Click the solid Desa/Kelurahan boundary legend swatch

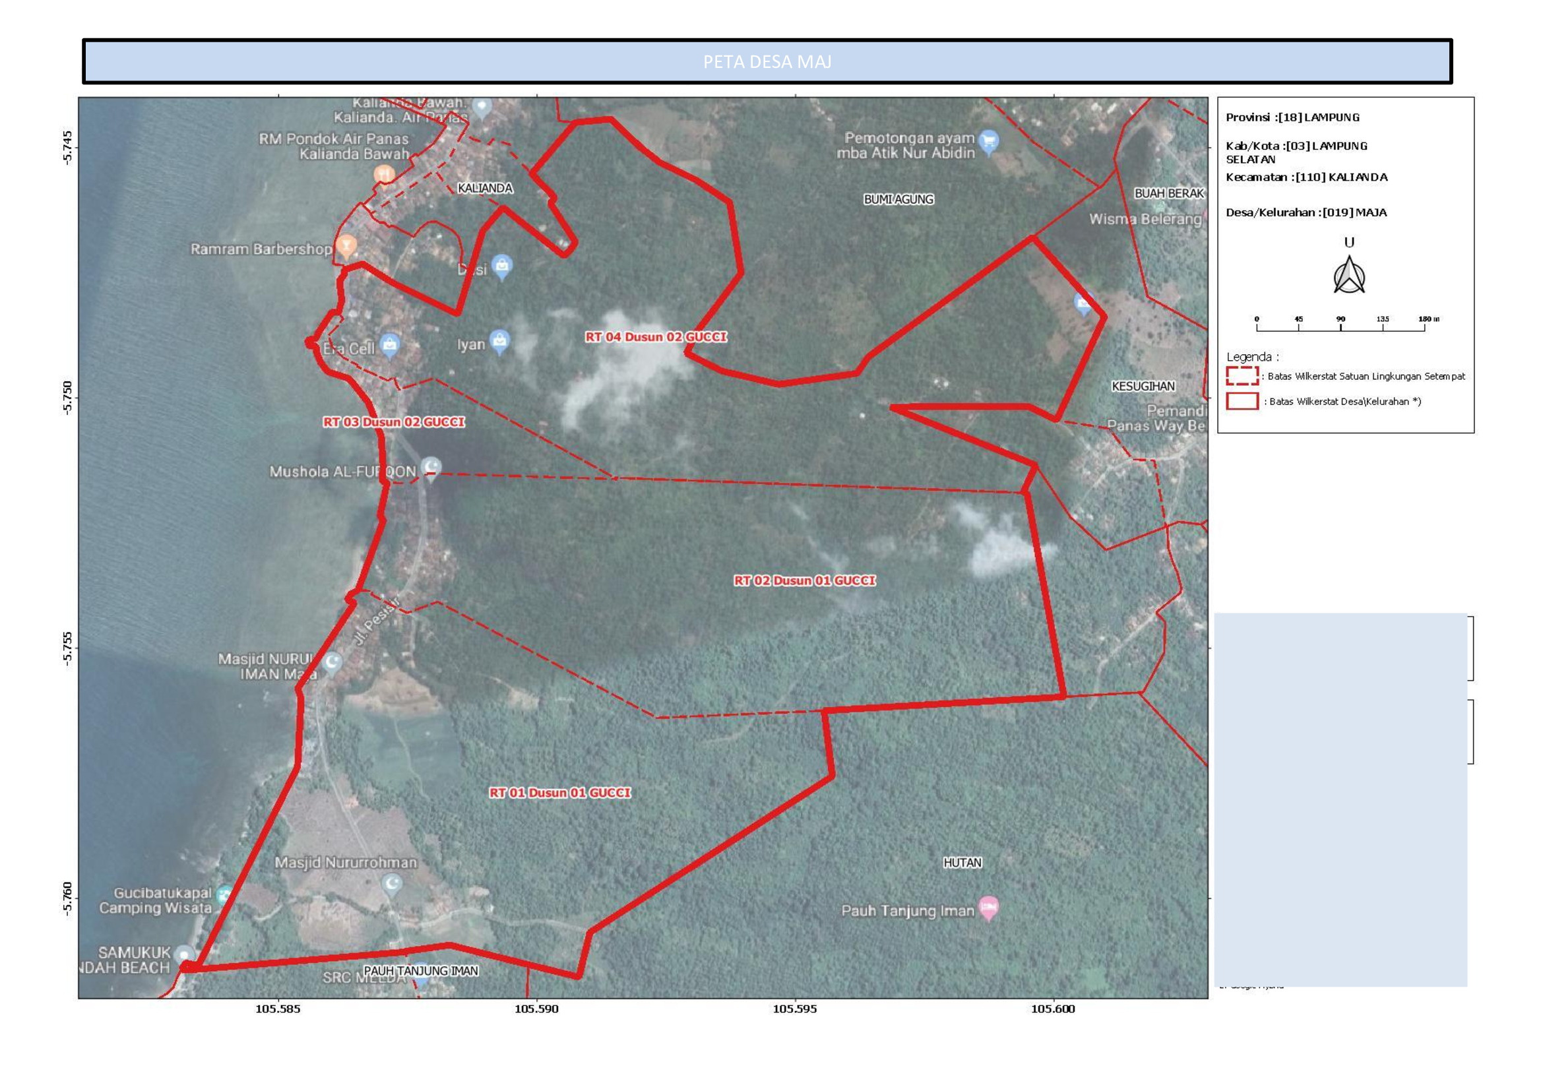(x=1242, y=401)
